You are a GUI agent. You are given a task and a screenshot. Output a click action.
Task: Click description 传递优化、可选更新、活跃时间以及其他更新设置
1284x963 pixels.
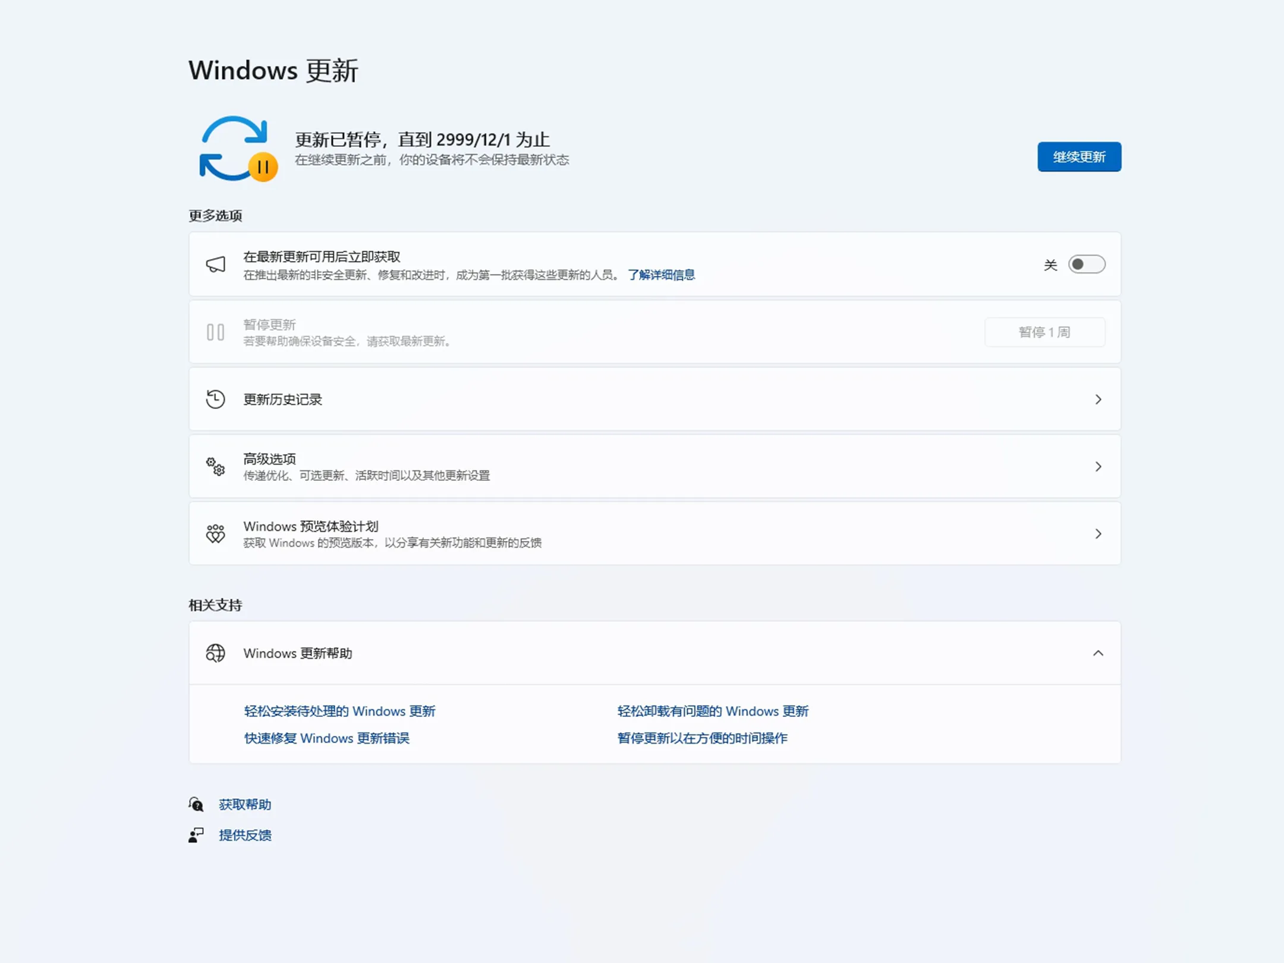(366, 475)
